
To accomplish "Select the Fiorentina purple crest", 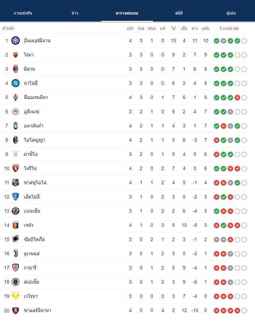I will pyautogui.click(x=16, y=97).
